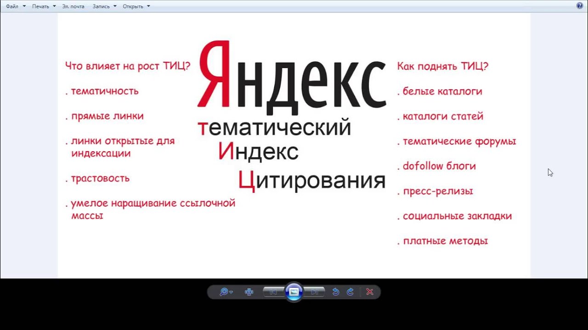Click the heading 'Что влияет на рост ТИЦ?'
This screenshot has width=588, height=330.
pos(128,66)
